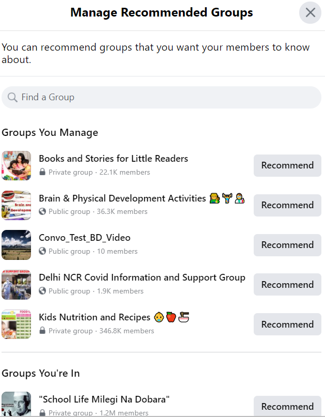Click the magnifying glass search icon
325x417 pixels.
tap(12, 97)
